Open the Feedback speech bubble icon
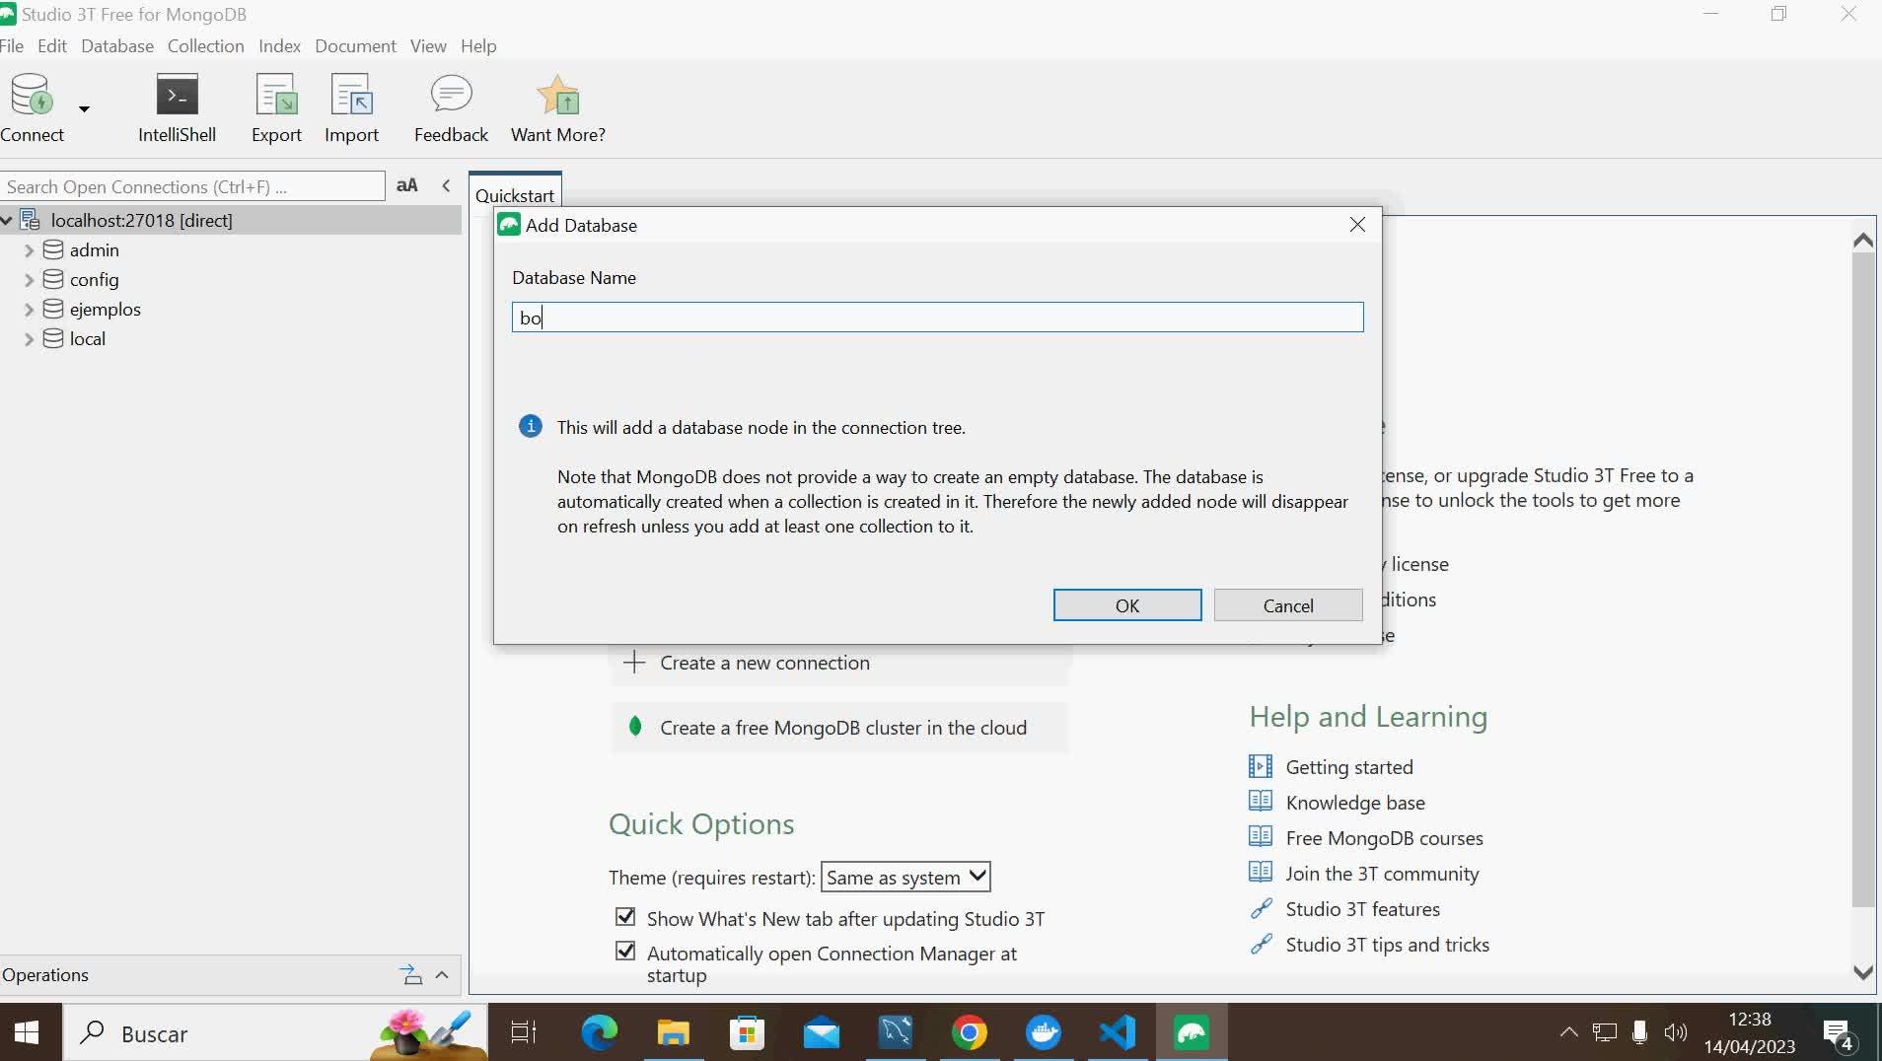The width and height of the screenshot is (1882, 1061). [451, 95]
